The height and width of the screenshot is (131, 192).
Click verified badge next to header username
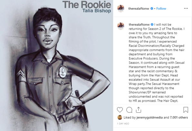(152, 8)
